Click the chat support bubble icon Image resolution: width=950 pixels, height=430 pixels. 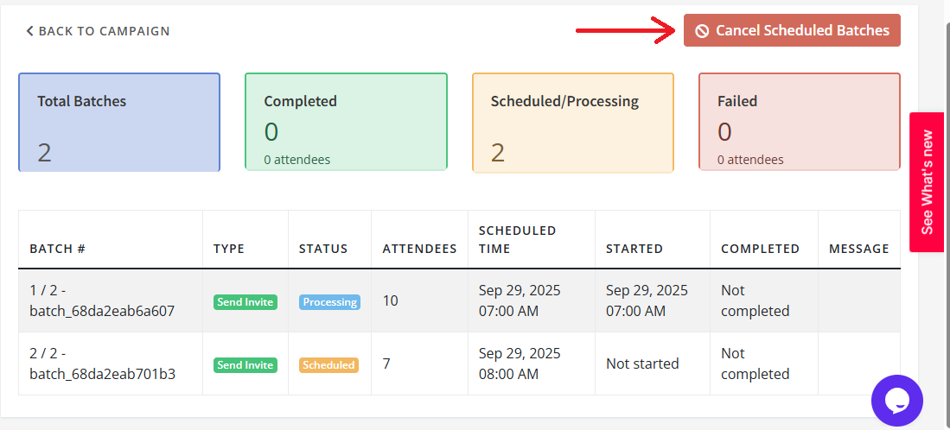click(897, 401)
